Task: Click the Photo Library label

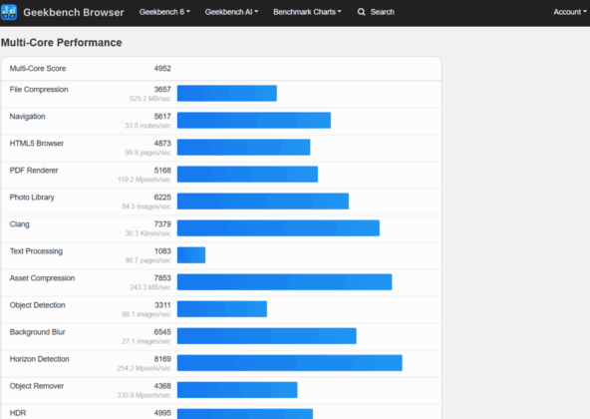Action: pyautogui.click(x=32, y=198)
